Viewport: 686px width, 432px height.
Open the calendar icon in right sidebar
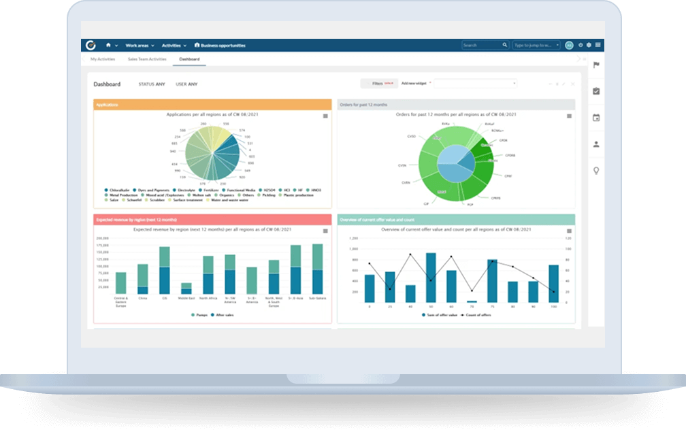(x=596, y=118)
